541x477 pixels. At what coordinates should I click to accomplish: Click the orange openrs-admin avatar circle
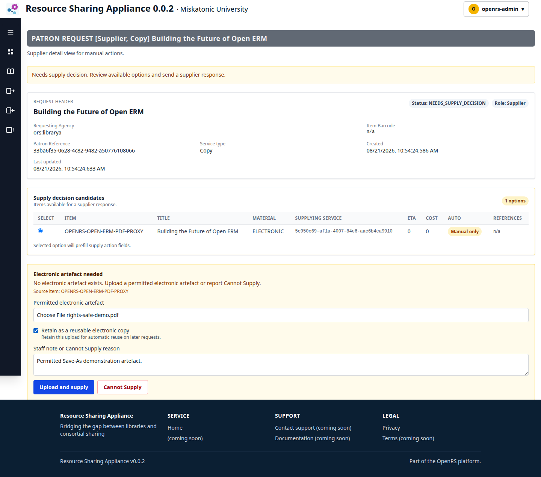(x=473, y=9)
